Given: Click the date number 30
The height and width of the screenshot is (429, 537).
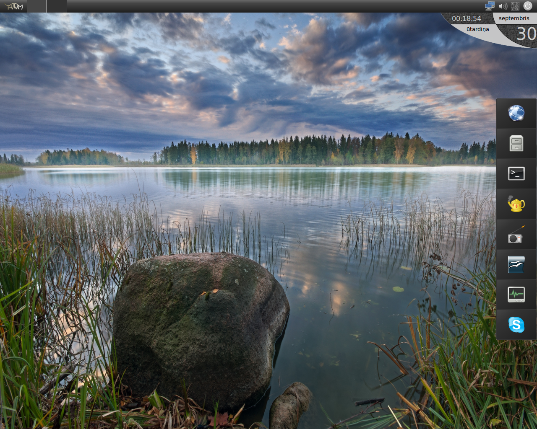Looking at the screenshot, I should click(x=527, y=34).
